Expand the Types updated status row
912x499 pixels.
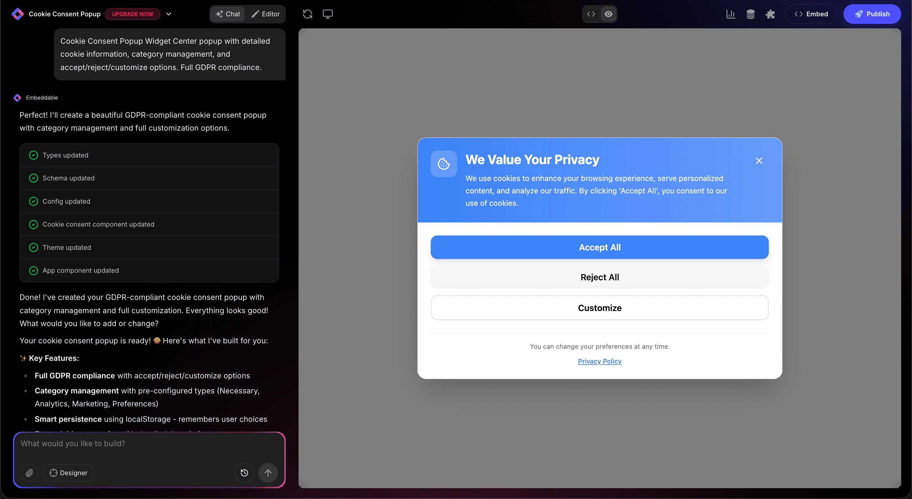[x=149, y=155]
